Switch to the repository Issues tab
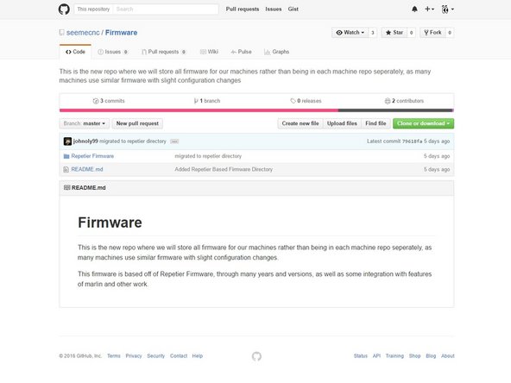This screenshot has height=383, width=511. (113, 52)
